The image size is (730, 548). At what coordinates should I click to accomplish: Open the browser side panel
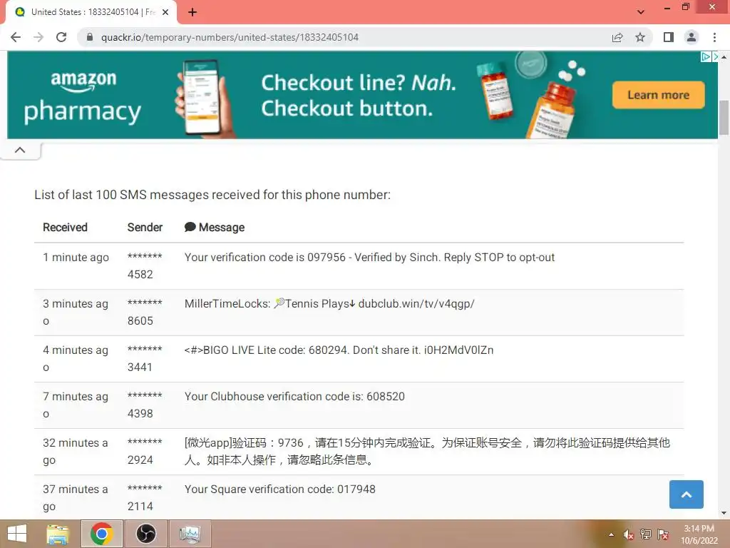(669, 37)
